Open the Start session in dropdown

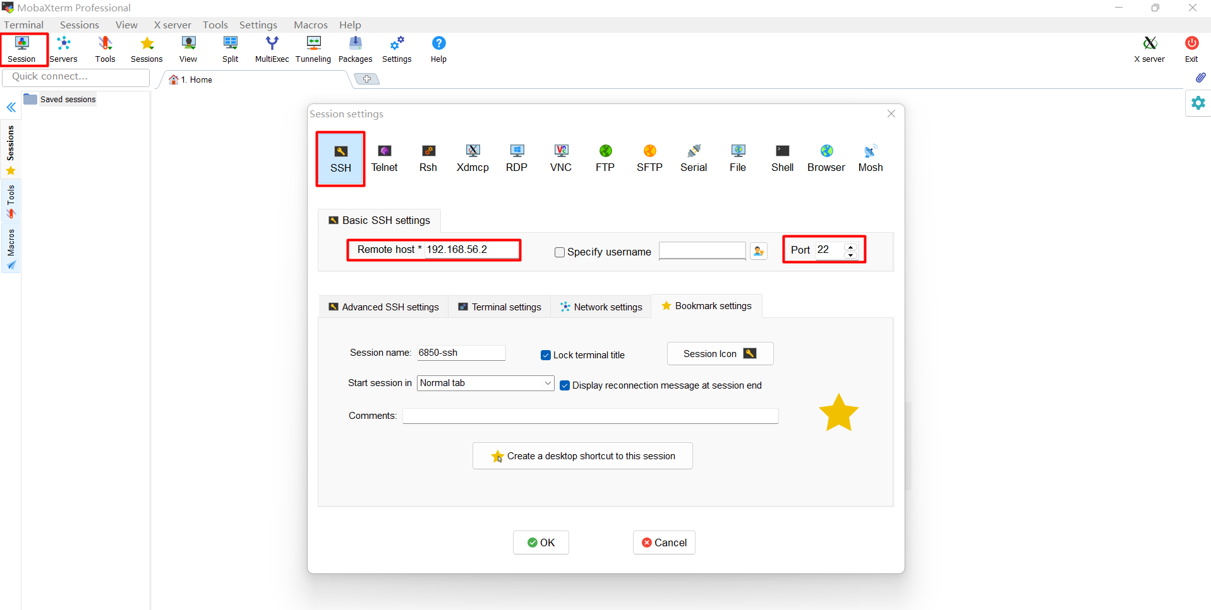click(x=485, y=383)
